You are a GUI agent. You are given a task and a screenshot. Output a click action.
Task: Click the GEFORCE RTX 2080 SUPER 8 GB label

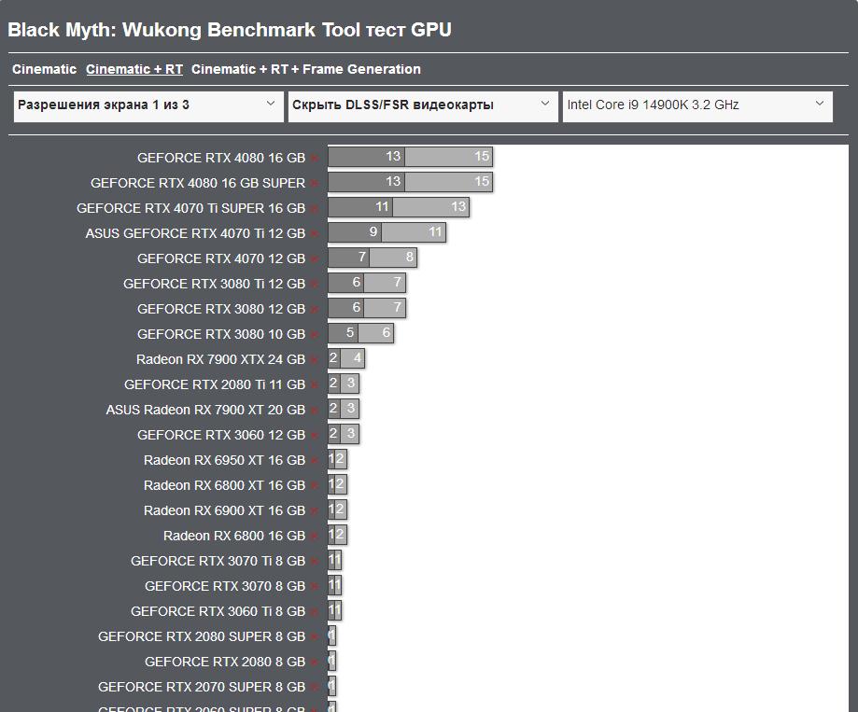coord(202,636)
